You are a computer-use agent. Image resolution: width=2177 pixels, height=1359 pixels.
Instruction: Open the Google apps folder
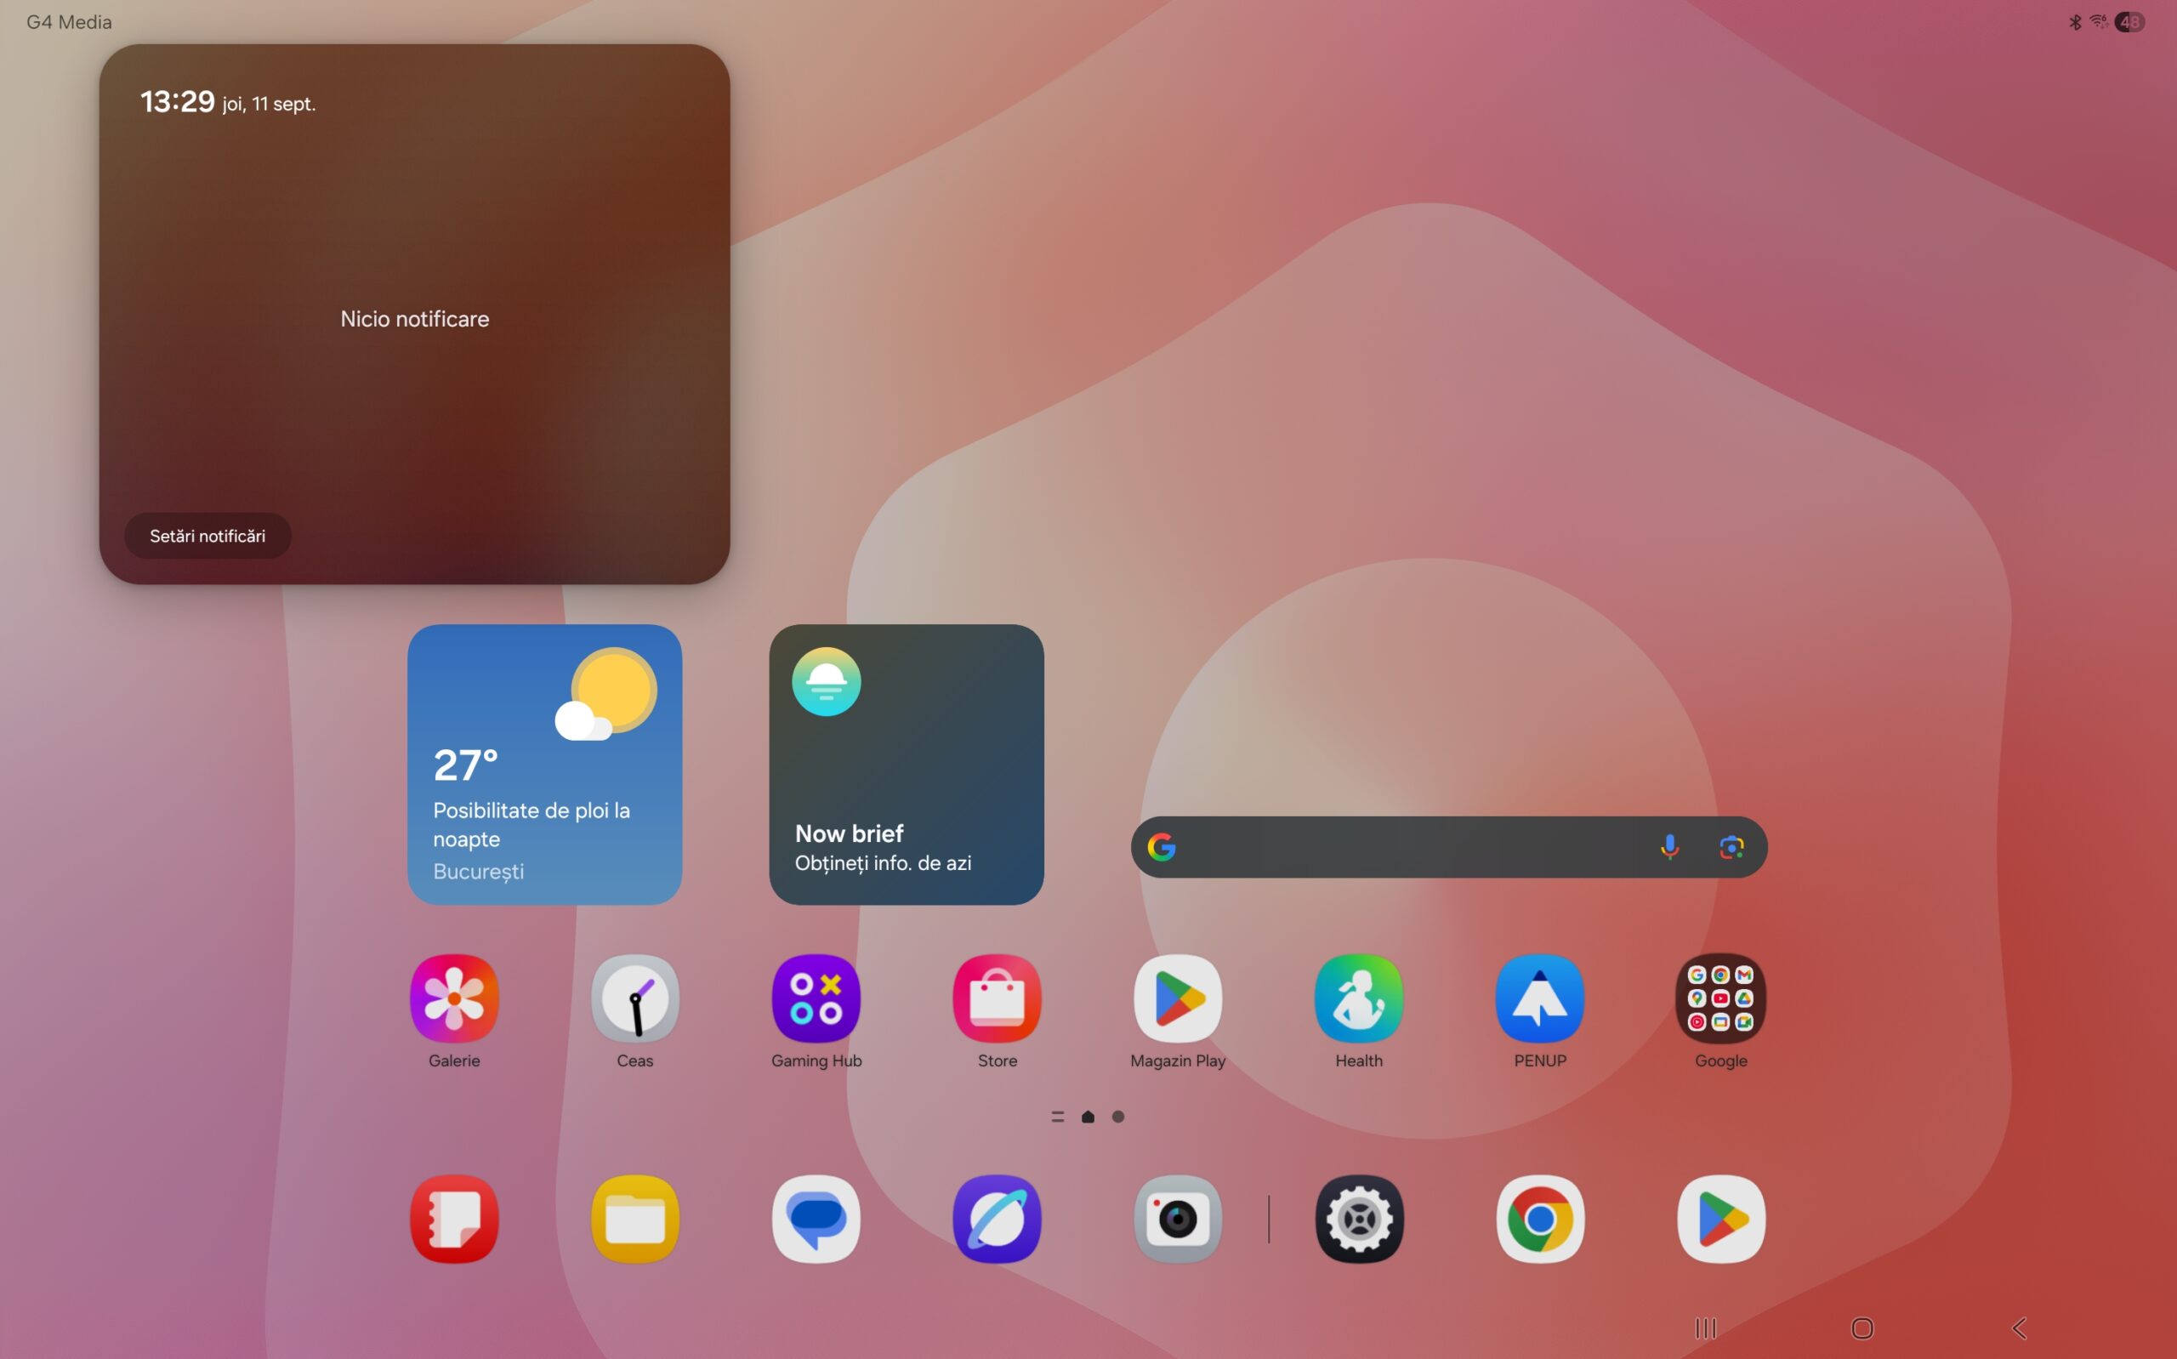[x=1720, y=998]
